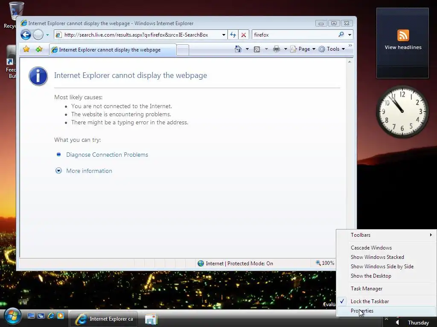This screenshot has width=437, height=327.
Task: Click Switch between windows quick launch icon
Action: point(41,316)
